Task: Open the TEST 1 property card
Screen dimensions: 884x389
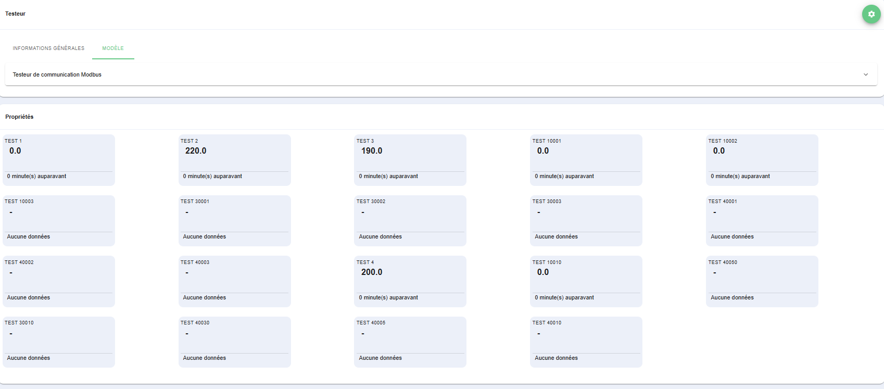Action: point(59,160)
